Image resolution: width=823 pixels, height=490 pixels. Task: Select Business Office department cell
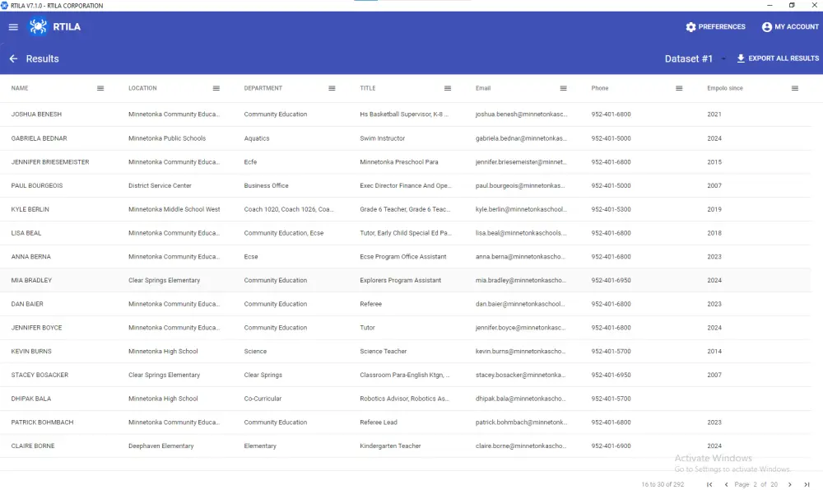[x=266, y=186]
